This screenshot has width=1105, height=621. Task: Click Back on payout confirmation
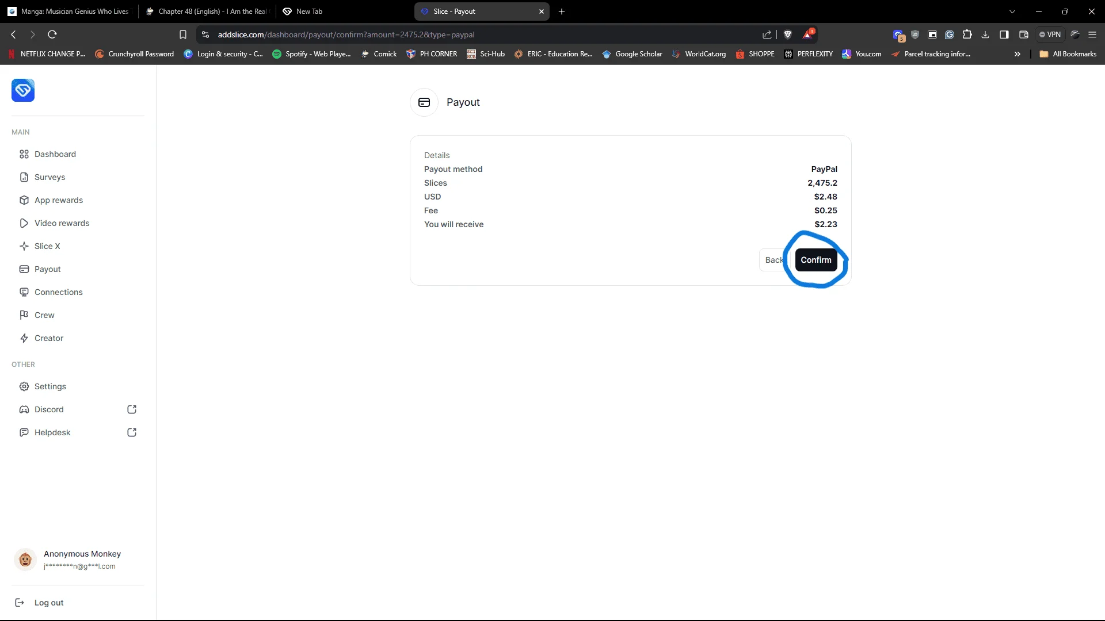[x=774, y=260]
